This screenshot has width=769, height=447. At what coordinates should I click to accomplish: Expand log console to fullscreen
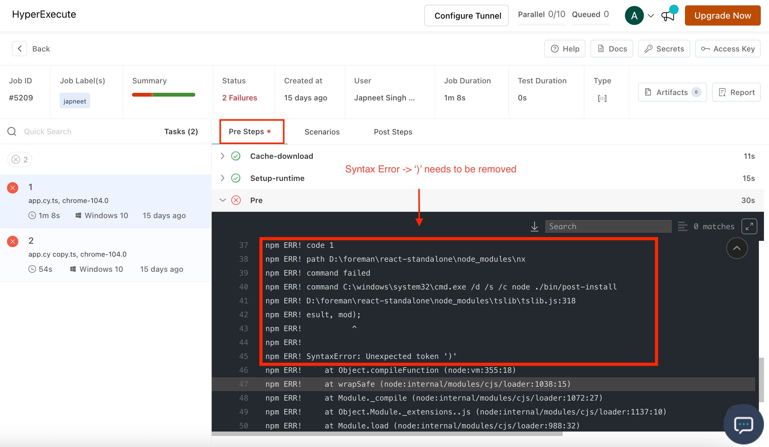tap(749, 226)
